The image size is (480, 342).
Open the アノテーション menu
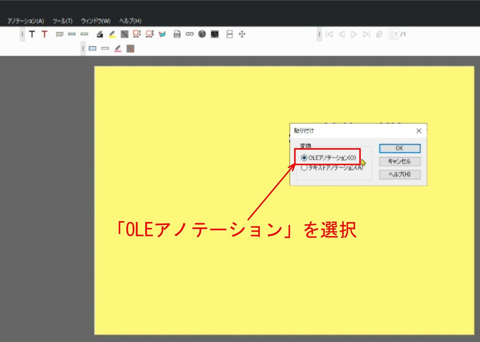(24, 21)
